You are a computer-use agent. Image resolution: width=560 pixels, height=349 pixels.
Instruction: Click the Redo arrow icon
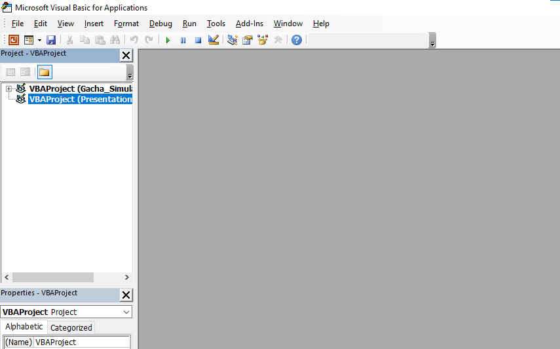pyautogui.click(x=149, y=40)
